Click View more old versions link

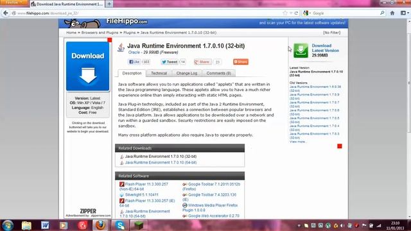coord(297,142)
